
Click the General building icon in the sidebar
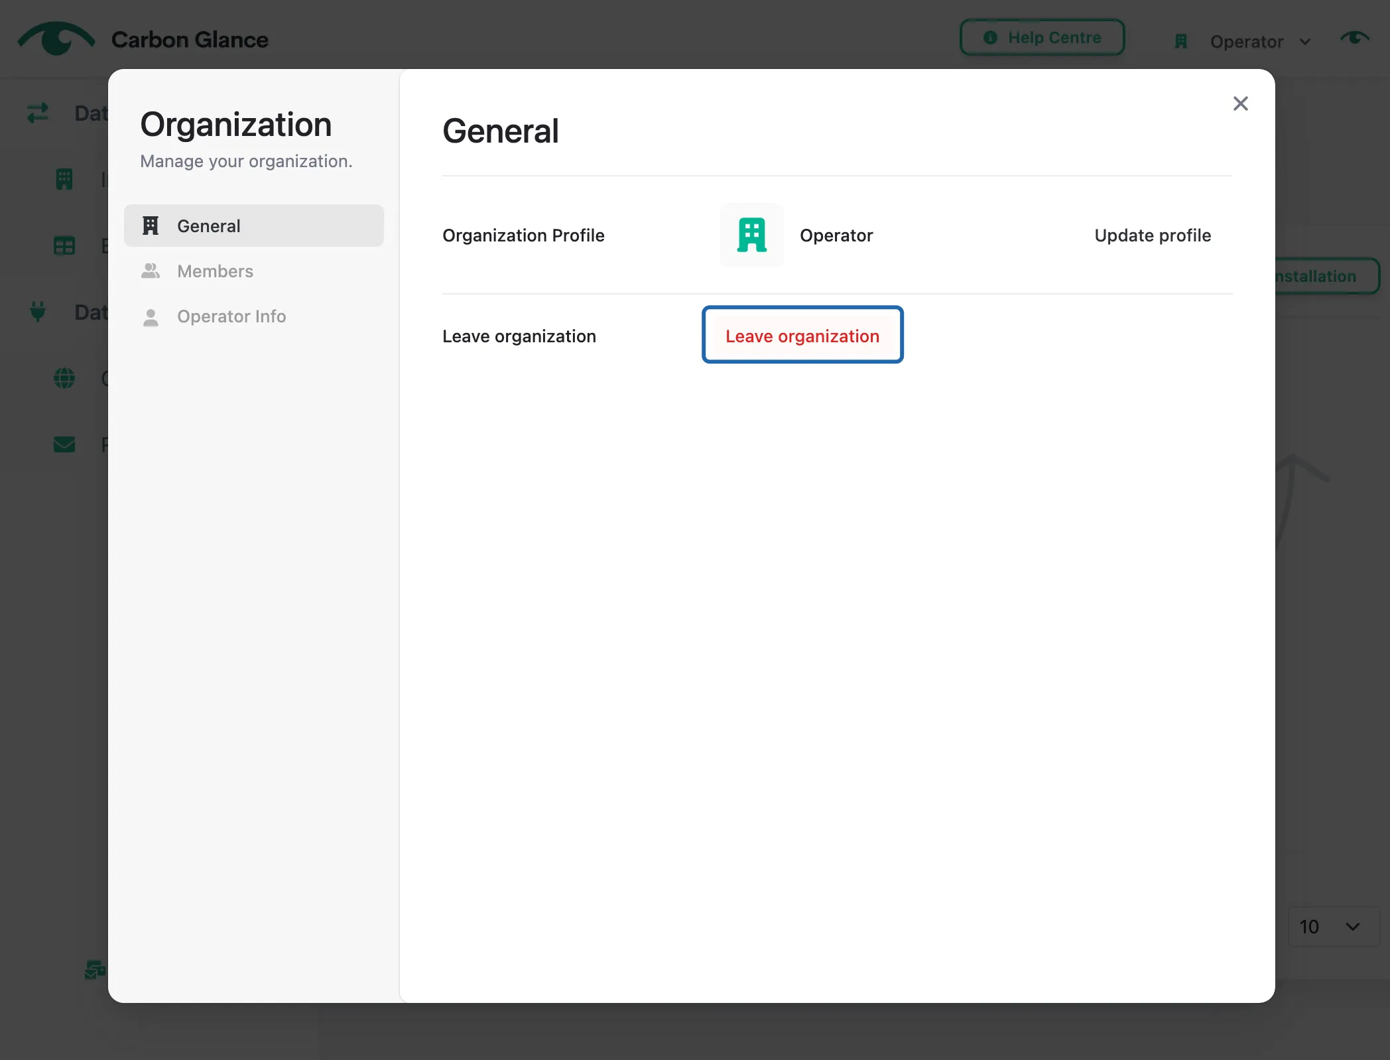click(x=151, y=226)
